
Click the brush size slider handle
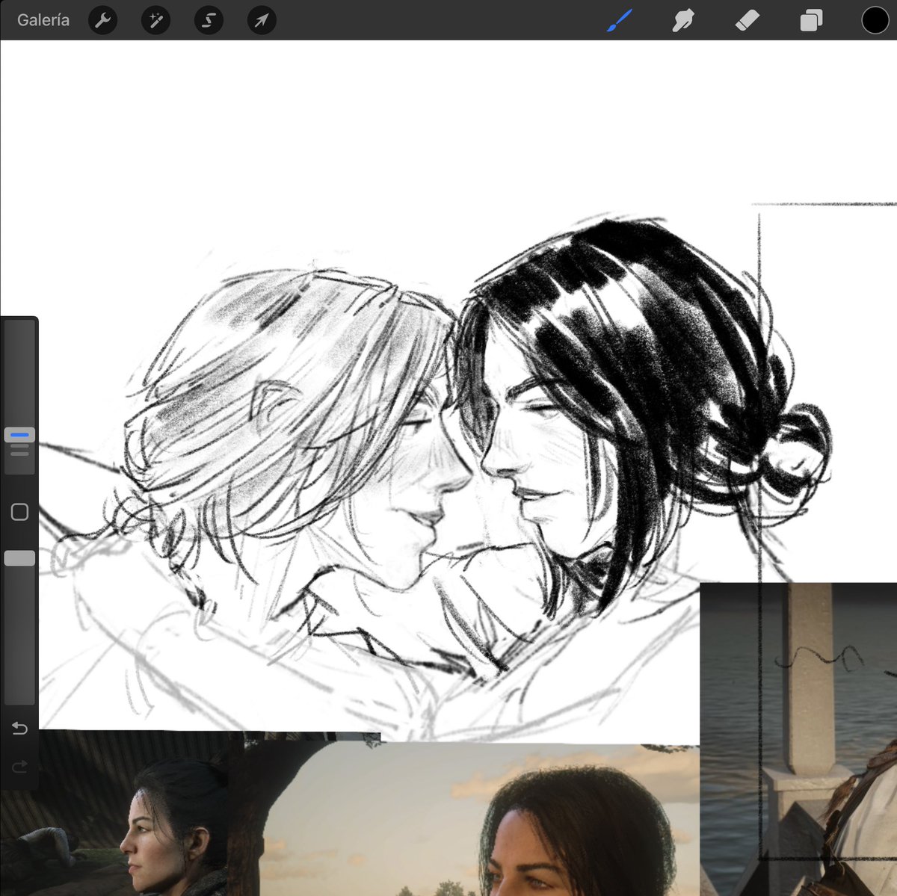pos(19,435)
